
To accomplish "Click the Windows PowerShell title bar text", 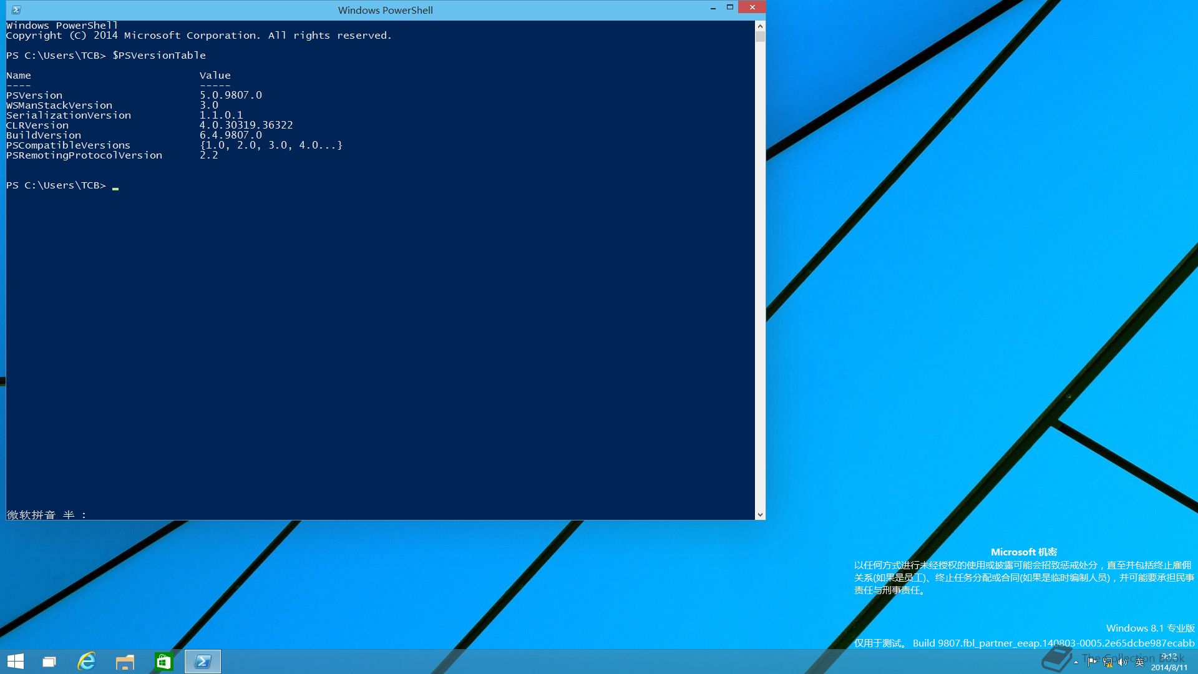I will pyautogui.click(x=386, y=10).
